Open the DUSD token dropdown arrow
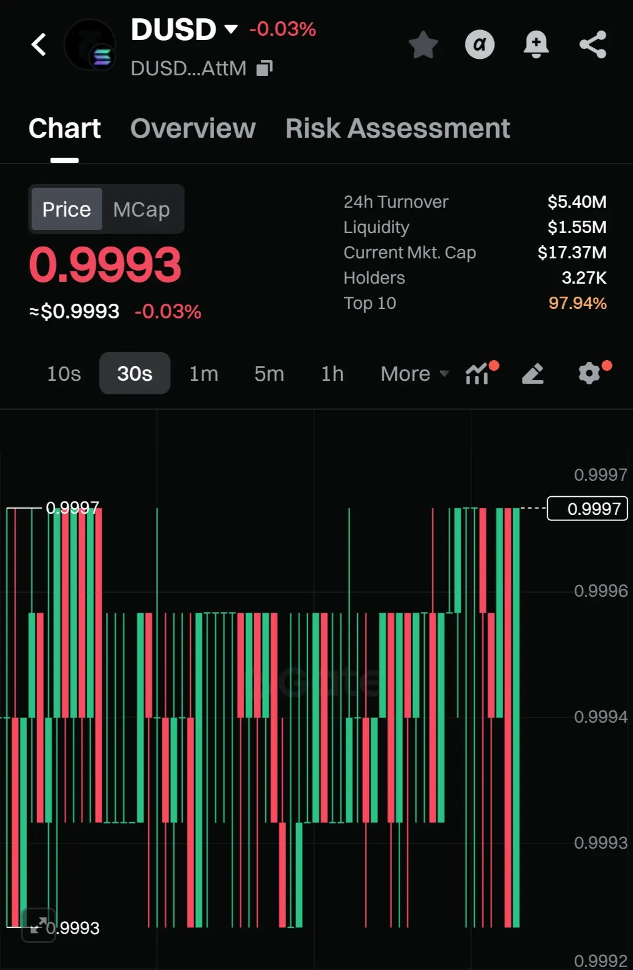Image resolution: width=633 pixels, height=970 pixels. [231, 29]
